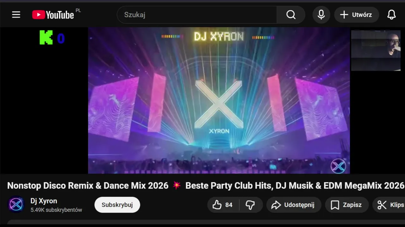
Task: Click the magnifying glass search button
Action: tap(291, 15)
